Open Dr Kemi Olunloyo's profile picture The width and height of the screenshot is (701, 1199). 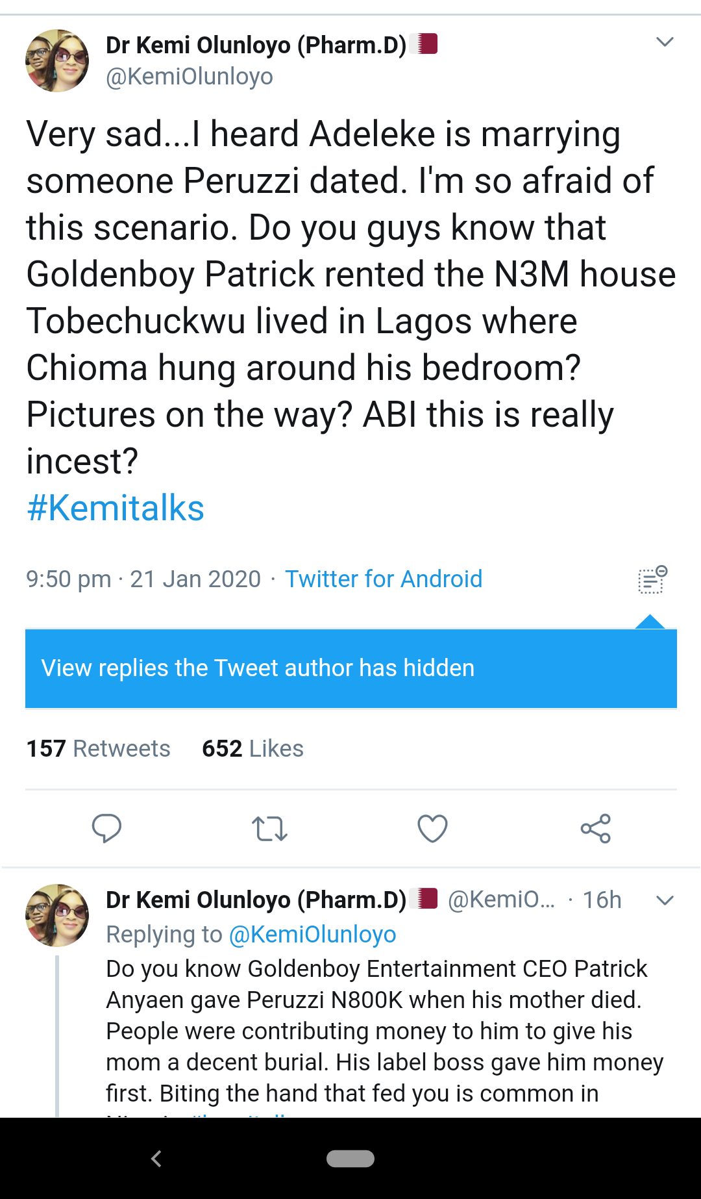[57, 60]
